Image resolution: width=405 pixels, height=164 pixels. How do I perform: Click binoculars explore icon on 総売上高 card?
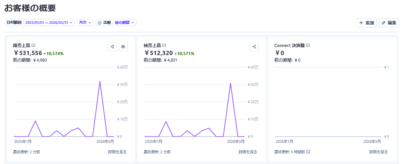[123, 47]
